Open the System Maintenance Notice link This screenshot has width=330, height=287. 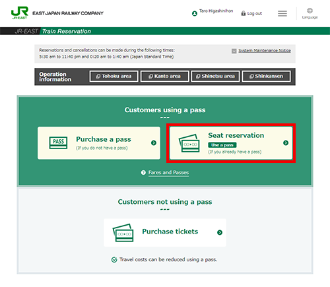265,51
